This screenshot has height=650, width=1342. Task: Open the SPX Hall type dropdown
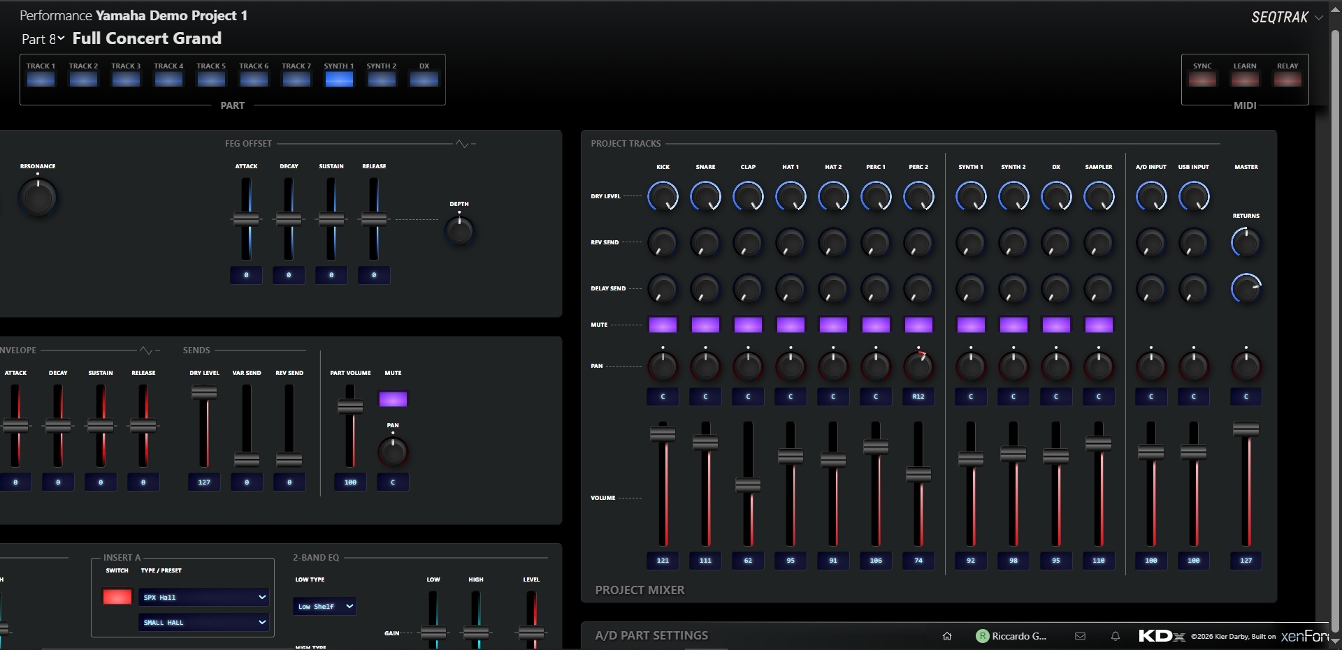tap(203, 598)
